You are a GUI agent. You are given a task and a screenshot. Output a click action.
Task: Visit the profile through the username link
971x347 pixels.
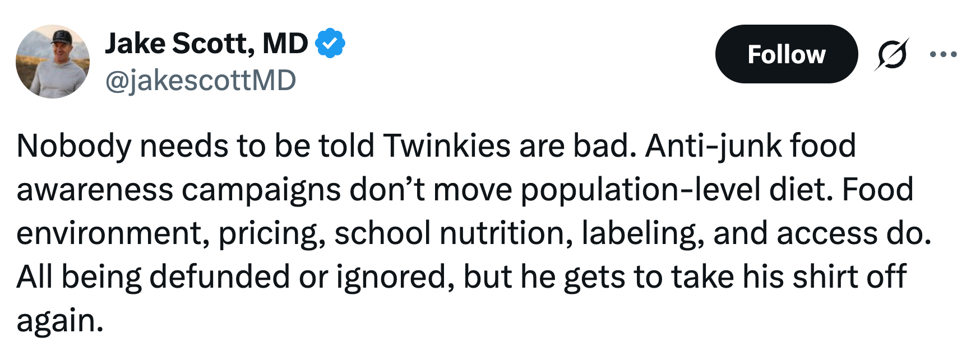click(200, 80)
